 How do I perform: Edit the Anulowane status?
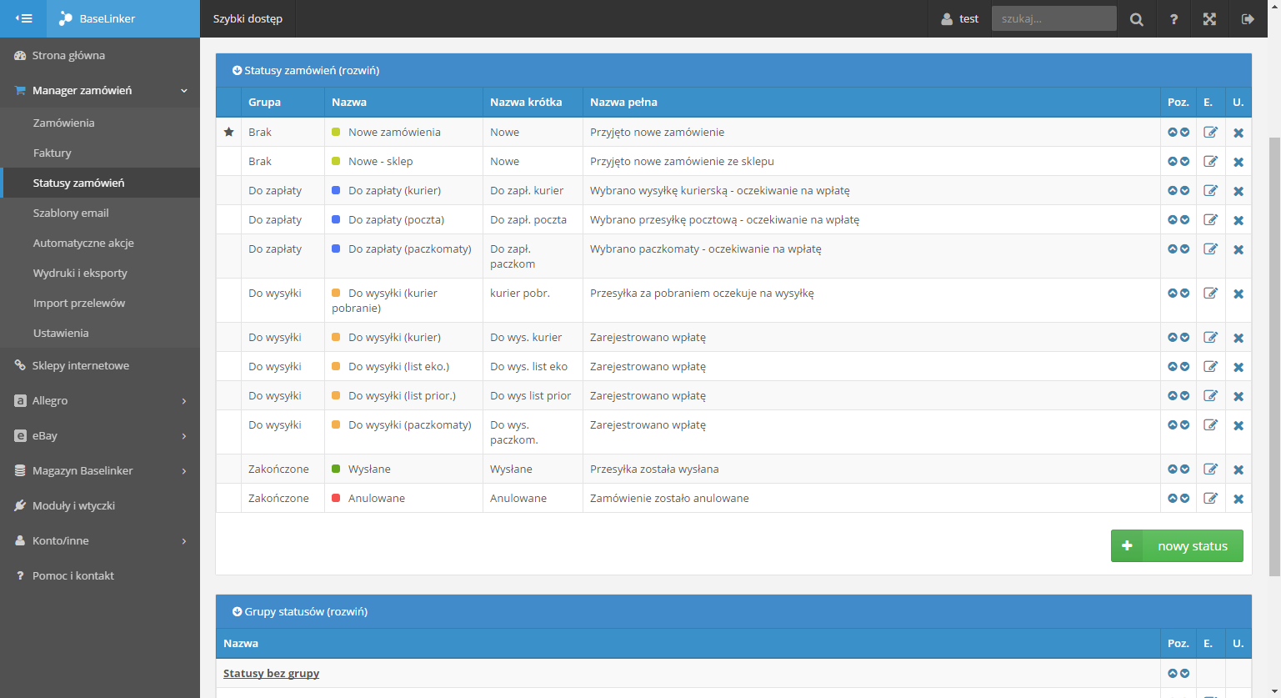[1210, 498]
